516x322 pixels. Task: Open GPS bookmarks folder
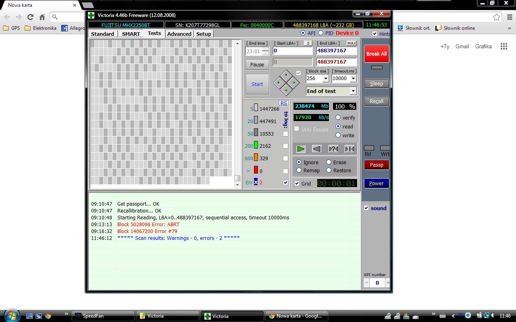[11, 28]
